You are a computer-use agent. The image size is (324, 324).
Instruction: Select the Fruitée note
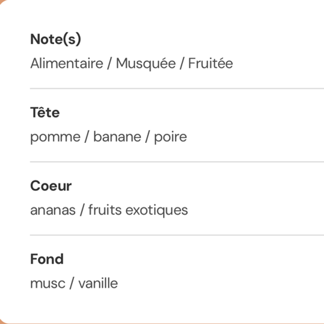211,64
